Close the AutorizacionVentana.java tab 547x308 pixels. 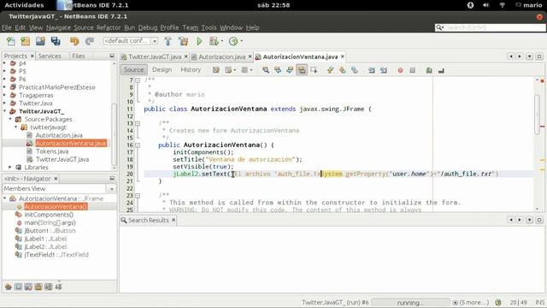[x=343, y=56]
